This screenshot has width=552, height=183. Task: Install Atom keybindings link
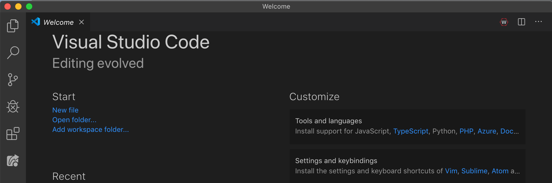[500, 171]
